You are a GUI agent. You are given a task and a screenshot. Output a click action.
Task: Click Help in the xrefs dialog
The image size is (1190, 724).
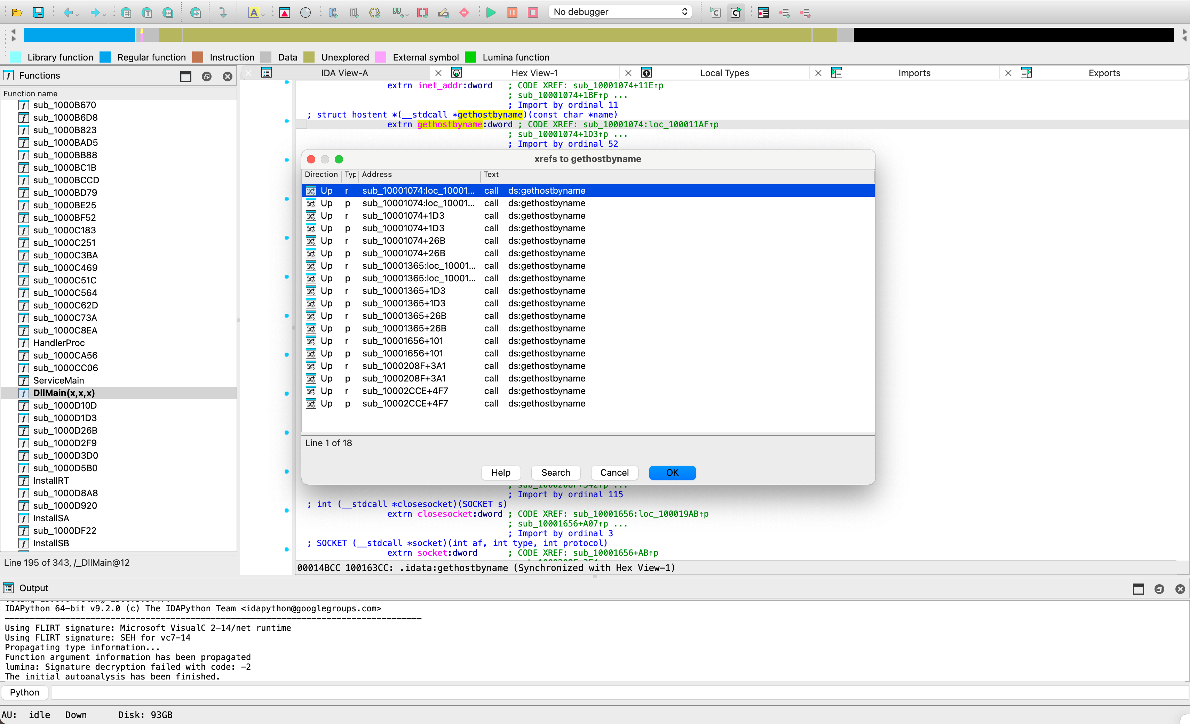(501, 473)
